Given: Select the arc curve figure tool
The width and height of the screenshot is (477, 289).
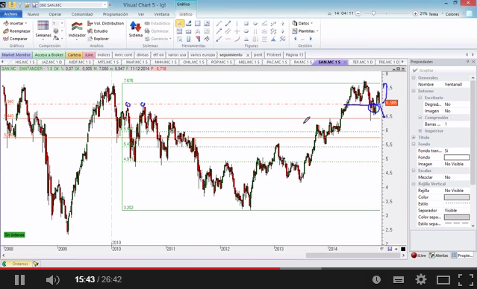Looking at the screenshot, I should (237, 39).
